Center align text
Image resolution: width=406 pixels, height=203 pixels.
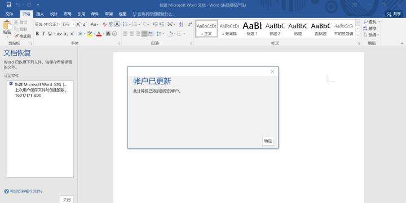click(132, 34)
